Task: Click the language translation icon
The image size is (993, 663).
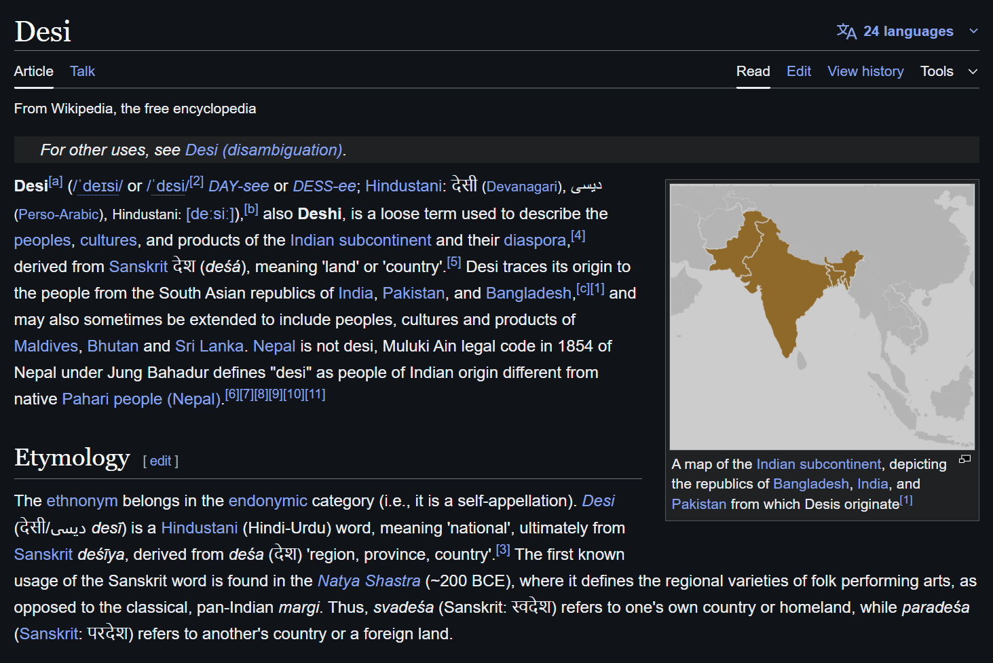Action: [x=846, y=31]
